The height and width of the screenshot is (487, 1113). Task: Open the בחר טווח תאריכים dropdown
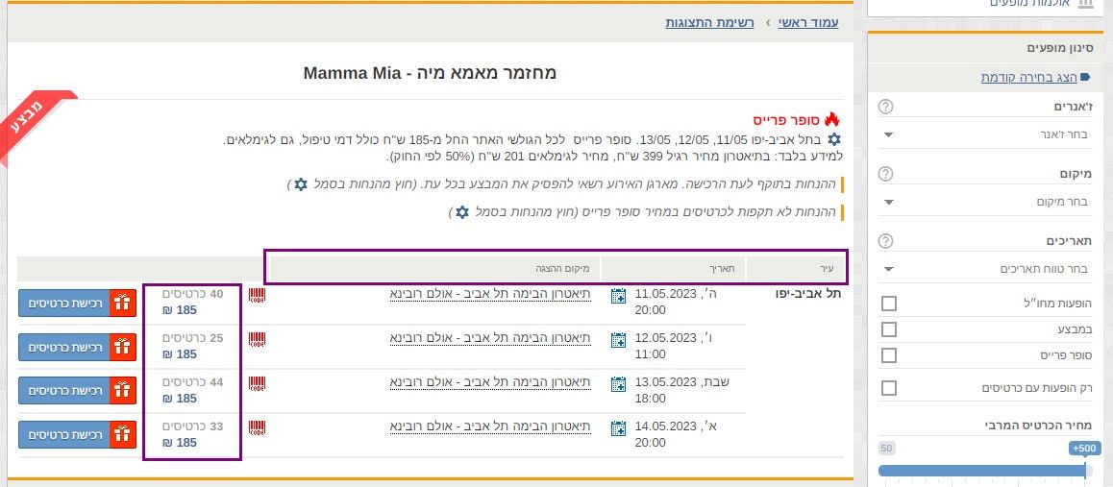986,269
